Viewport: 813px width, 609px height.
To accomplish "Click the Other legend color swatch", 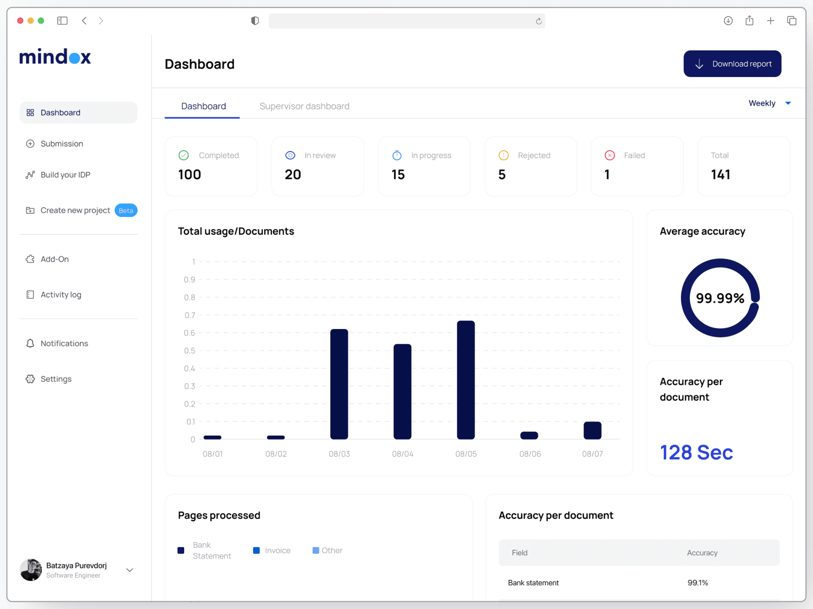I will point(315,550).
